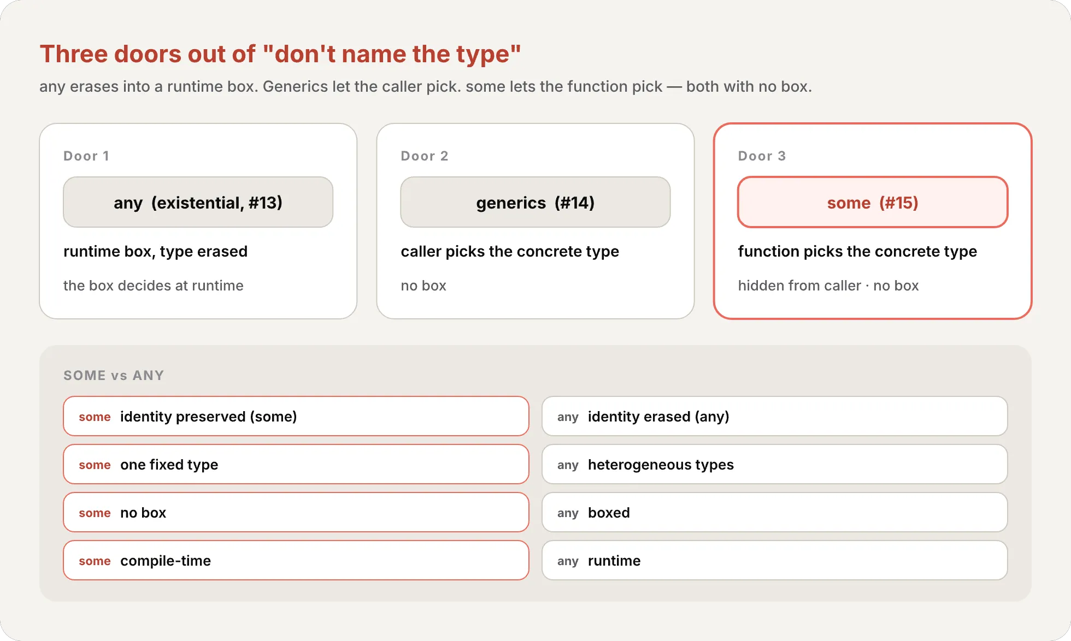Select the 'heterogeneous types' row
This screenshot has height=641, width=1071.
775,464
